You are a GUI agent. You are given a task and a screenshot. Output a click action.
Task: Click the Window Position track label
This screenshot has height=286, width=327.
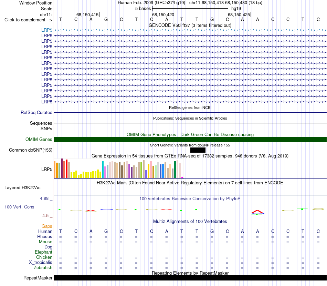tap(36, 3)
